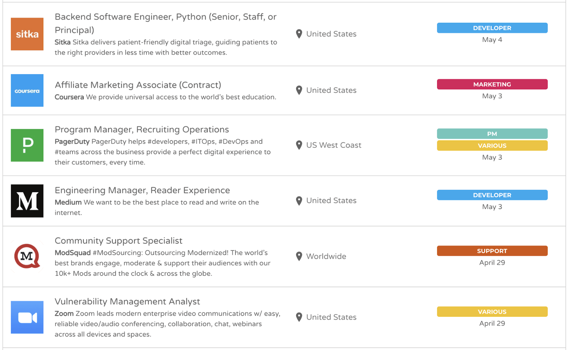Viewport: 568px width, 350px height.
Task: Click the location pin beside United States for Sitka
Action: (299, 34)
